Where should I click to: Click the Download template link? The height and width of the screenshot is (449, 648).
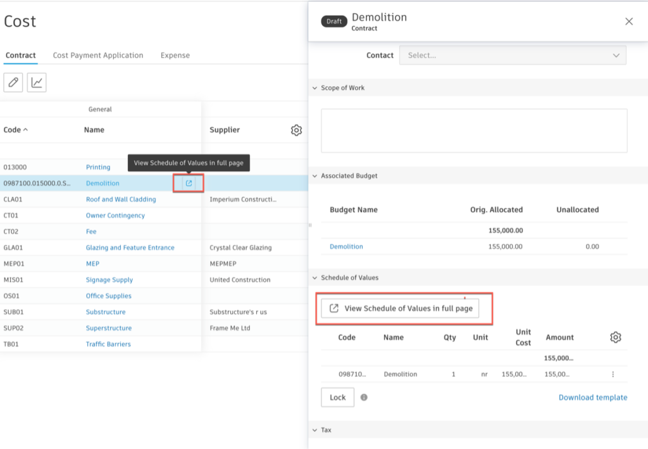tap(593, 397)
